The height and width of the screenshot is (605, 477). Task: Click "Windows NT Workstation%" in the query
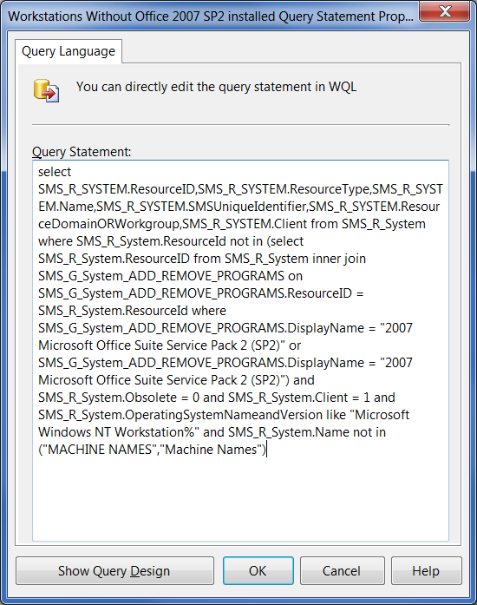click(118, 432)
